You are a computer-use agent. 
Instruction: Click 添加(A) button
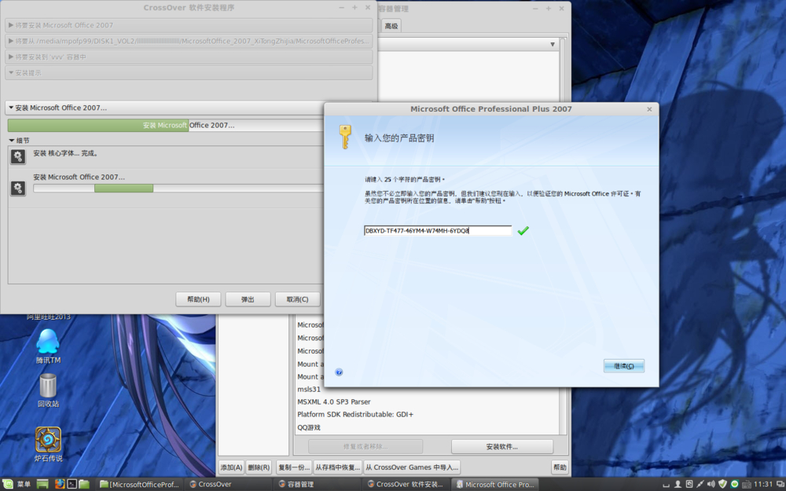tap(231, 467)
